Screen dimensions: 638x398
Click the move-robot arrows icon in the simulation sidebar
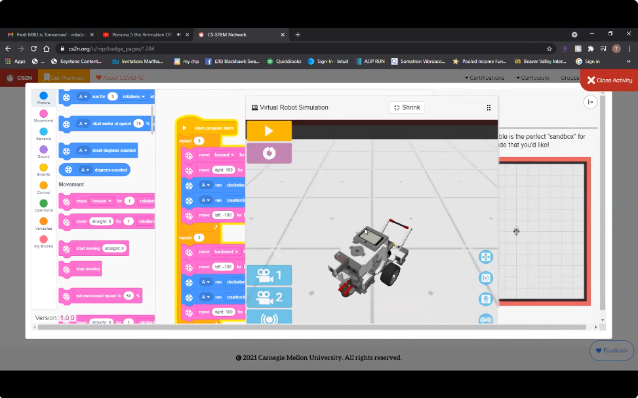(x=485, y=257)
